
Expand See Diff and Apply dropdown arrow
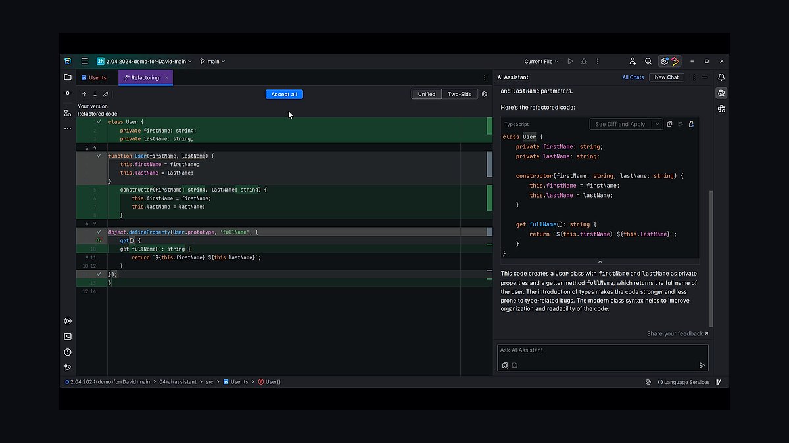tap(656, 124)
